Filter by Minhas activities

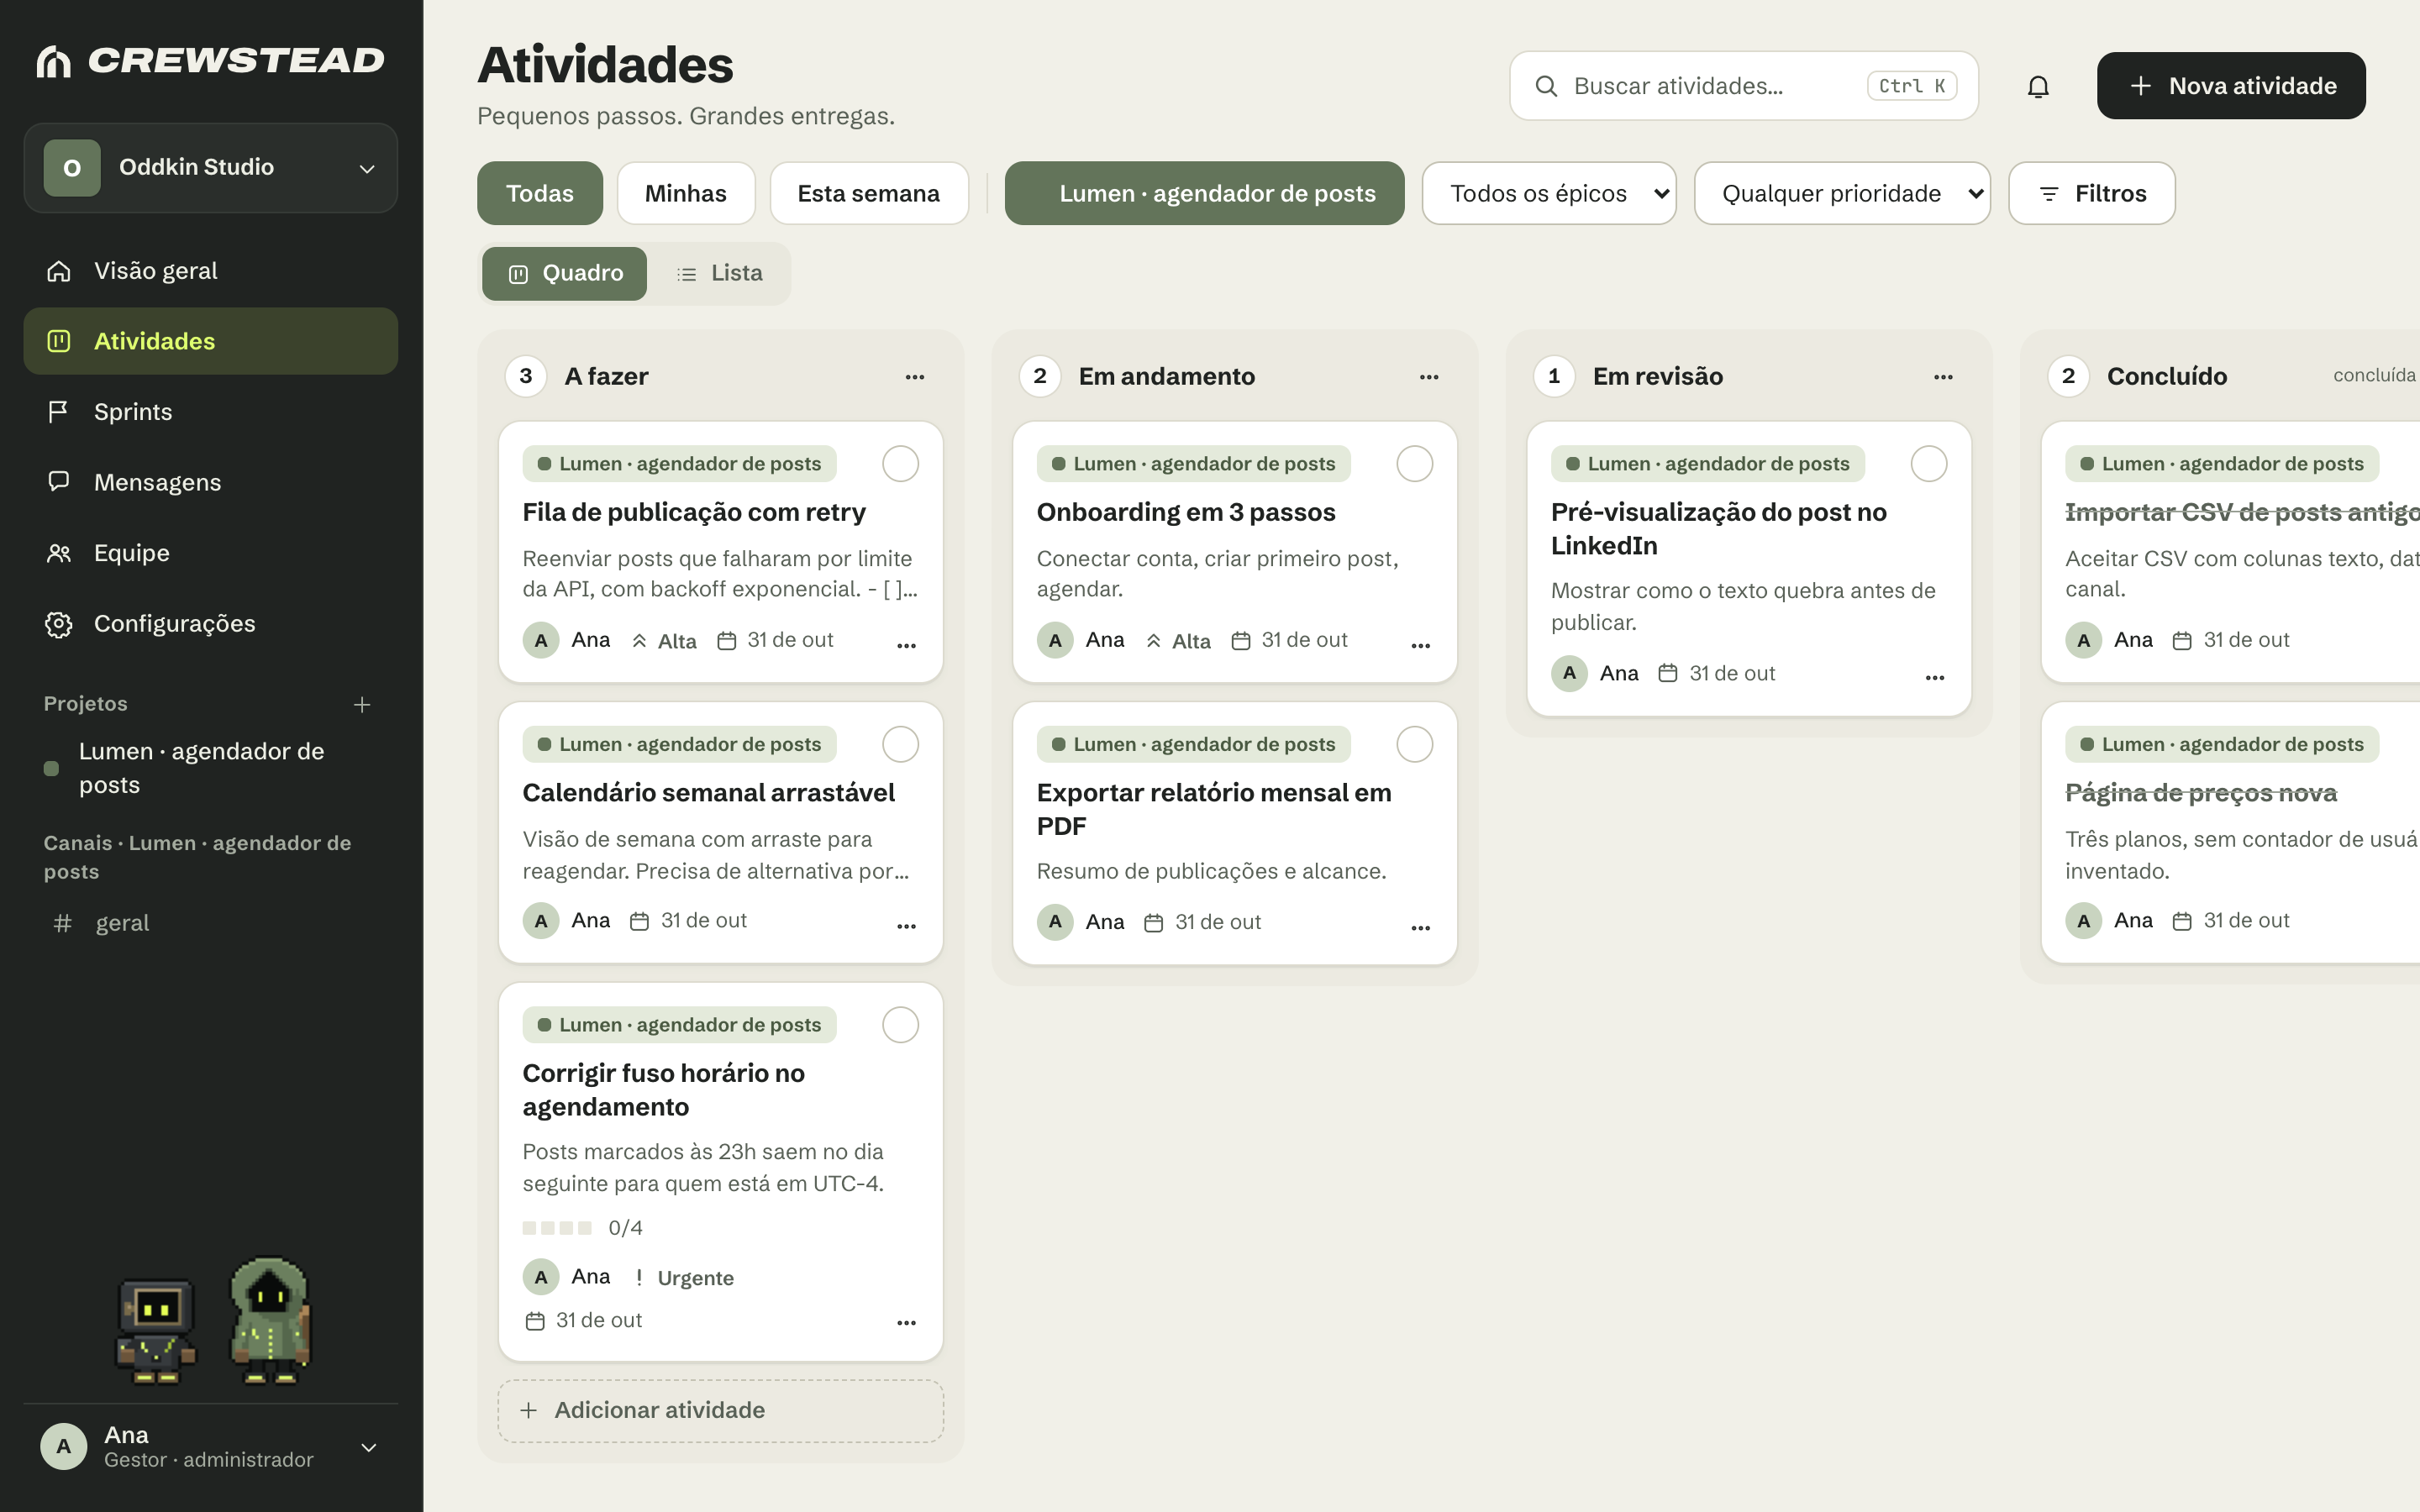(x=685, y=193)
